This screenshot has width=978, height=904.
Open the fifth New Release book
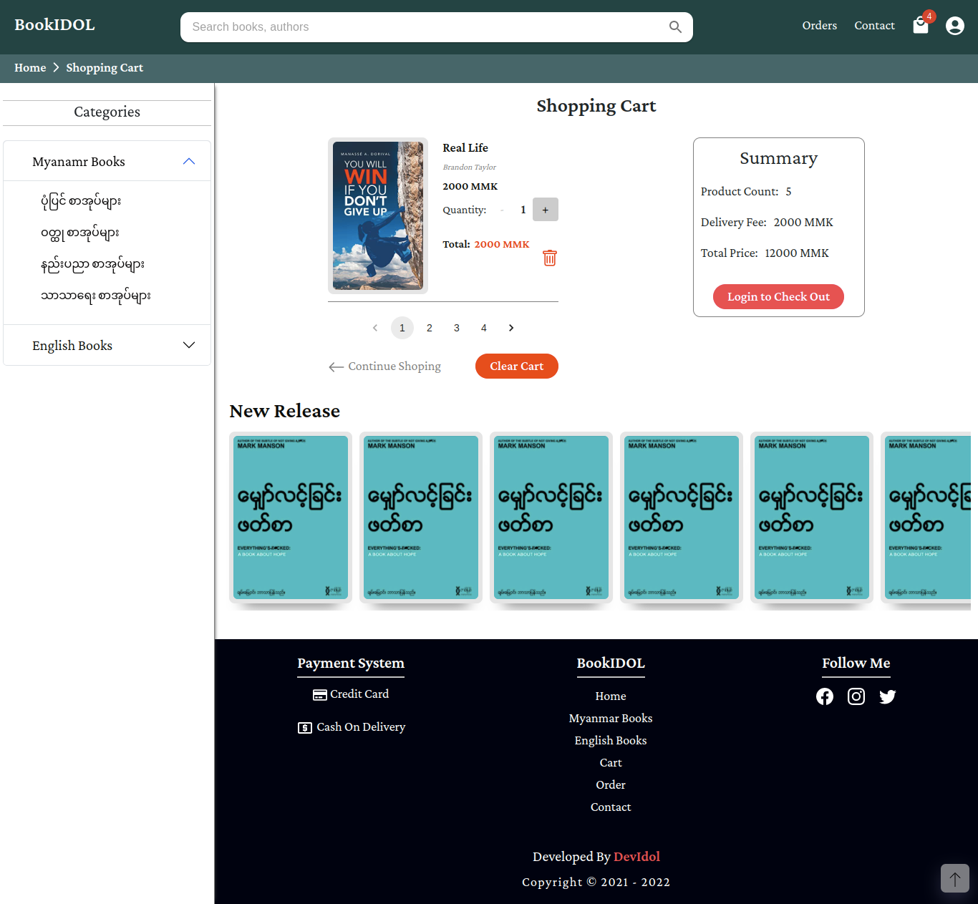point(812,517)
